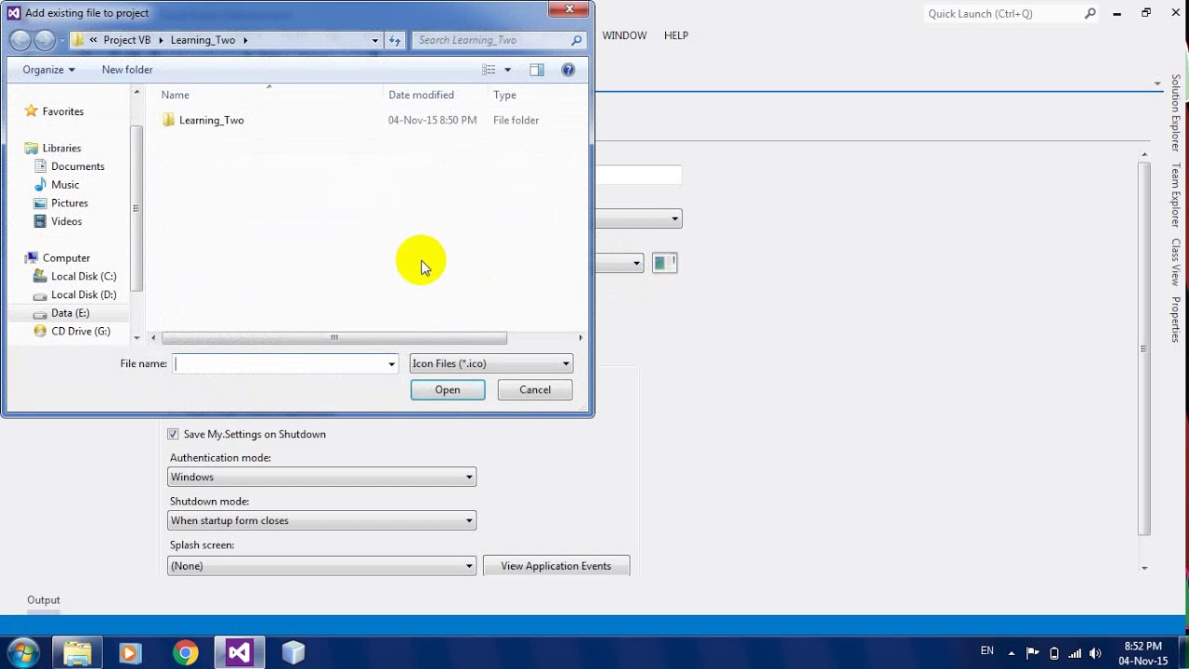Click inside the File name input field
This screenshot has height=669, width=1189.
(279, 363)
